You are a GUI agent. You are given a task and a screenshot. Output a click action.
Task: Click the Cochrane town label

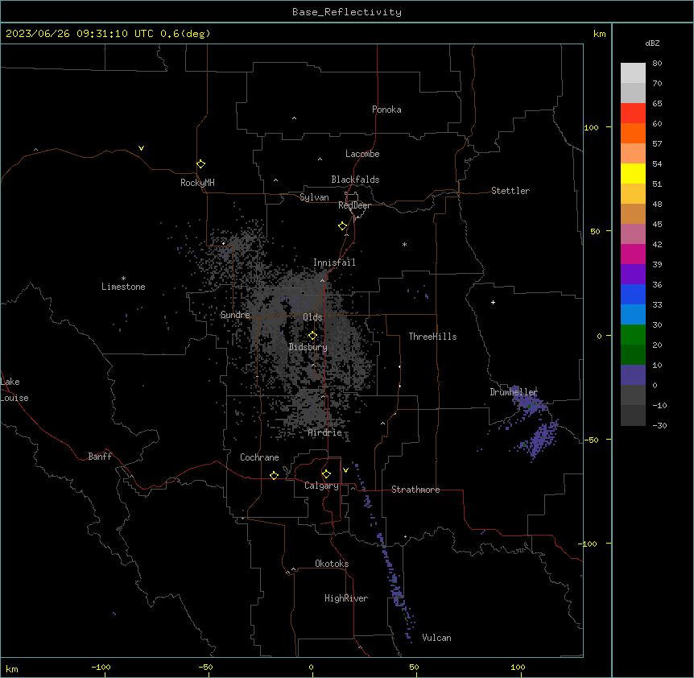(x=259, y=457)
